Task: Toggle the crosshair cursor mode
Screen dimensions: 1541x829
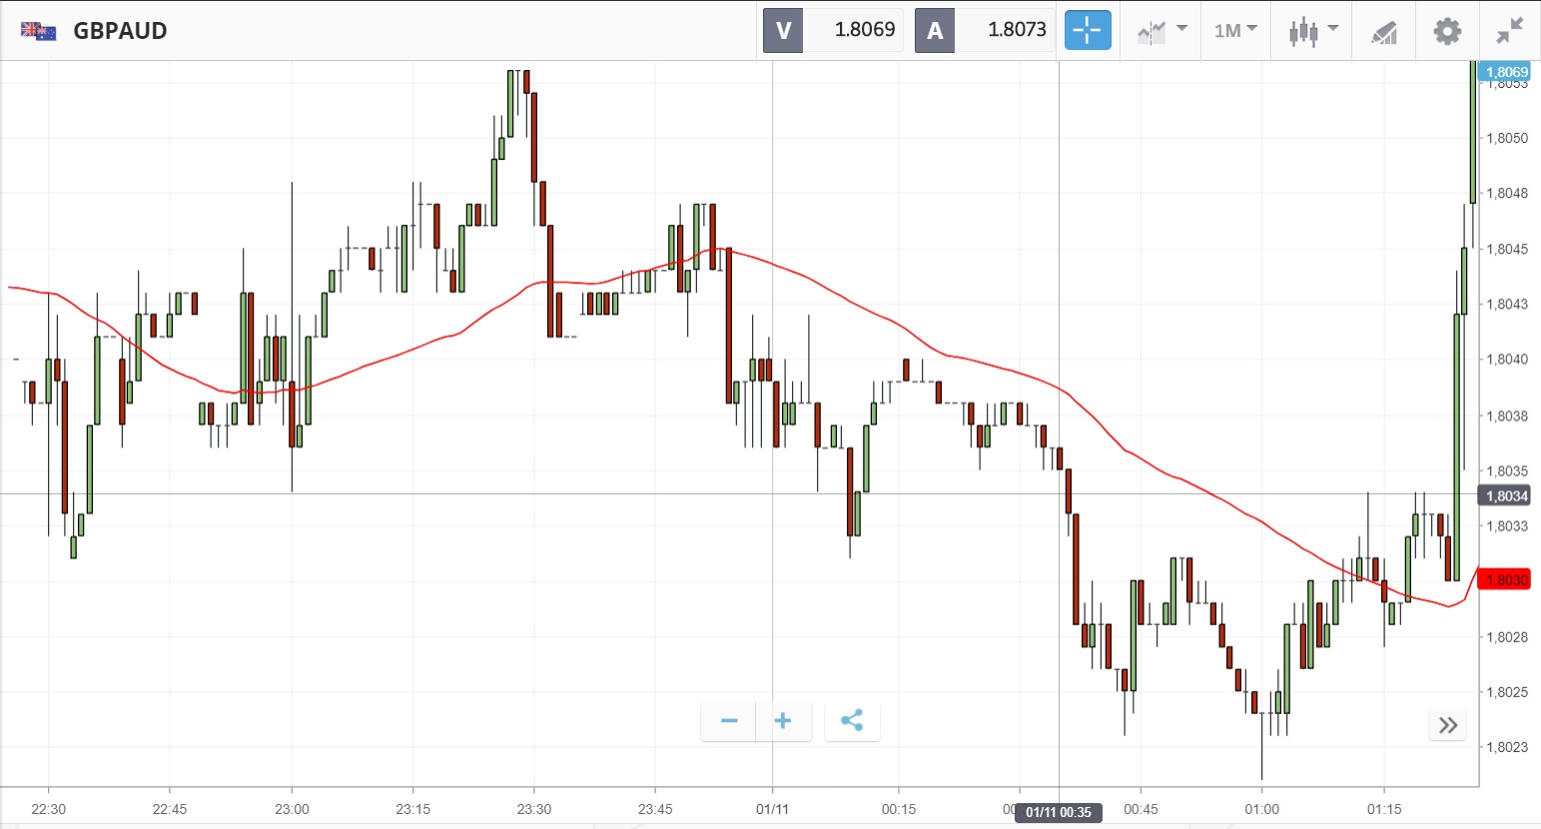Action: pos(1087,30)
